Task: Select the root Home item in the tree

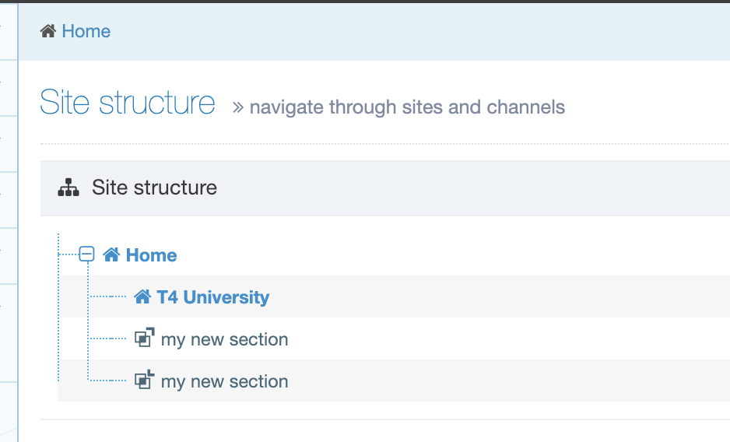Action: coord(151,255)
